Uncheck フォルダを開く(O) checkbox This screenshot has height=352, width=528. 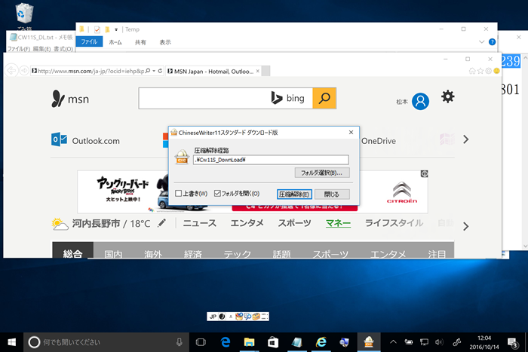pos(217,193)
